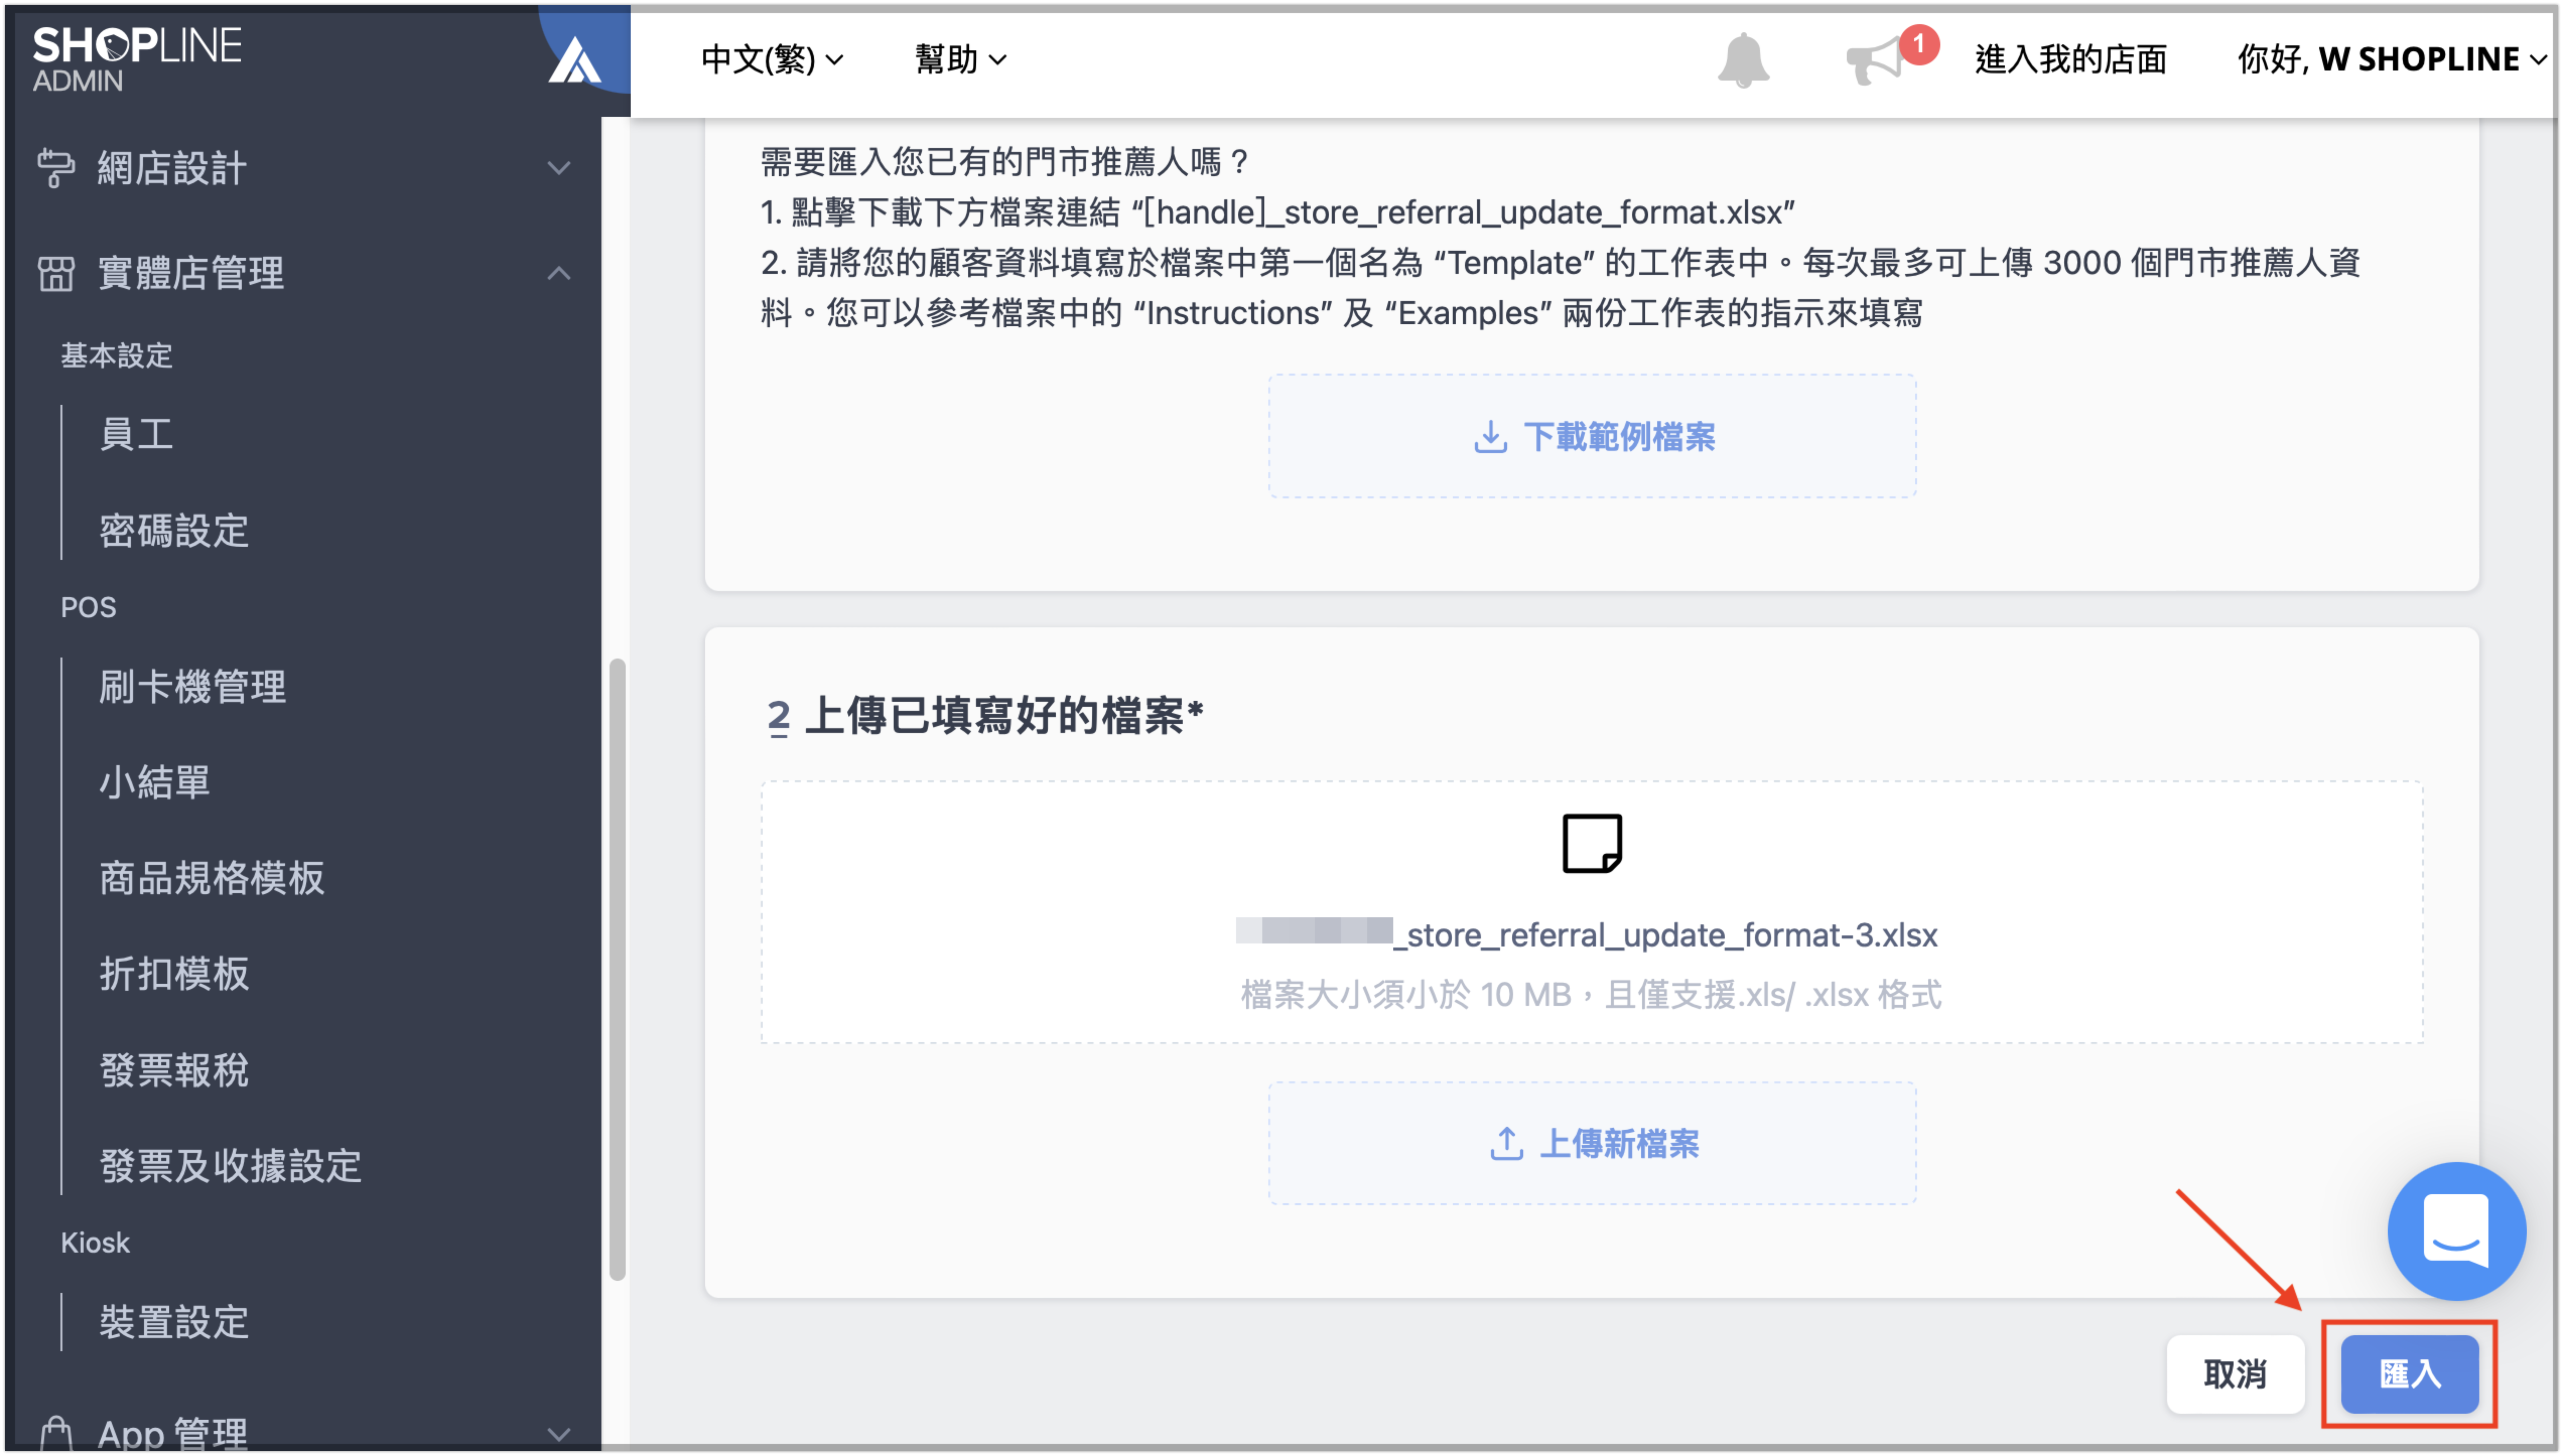Open the notification bell
Screen dimensions: 2563x1456
click(x=1743, y=60)
